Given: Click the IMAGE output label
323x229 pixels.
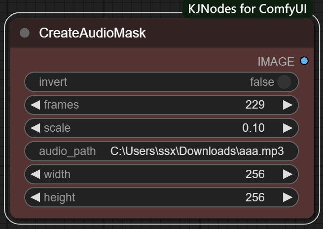Looking at the screenshot, I should pos(276,62).
